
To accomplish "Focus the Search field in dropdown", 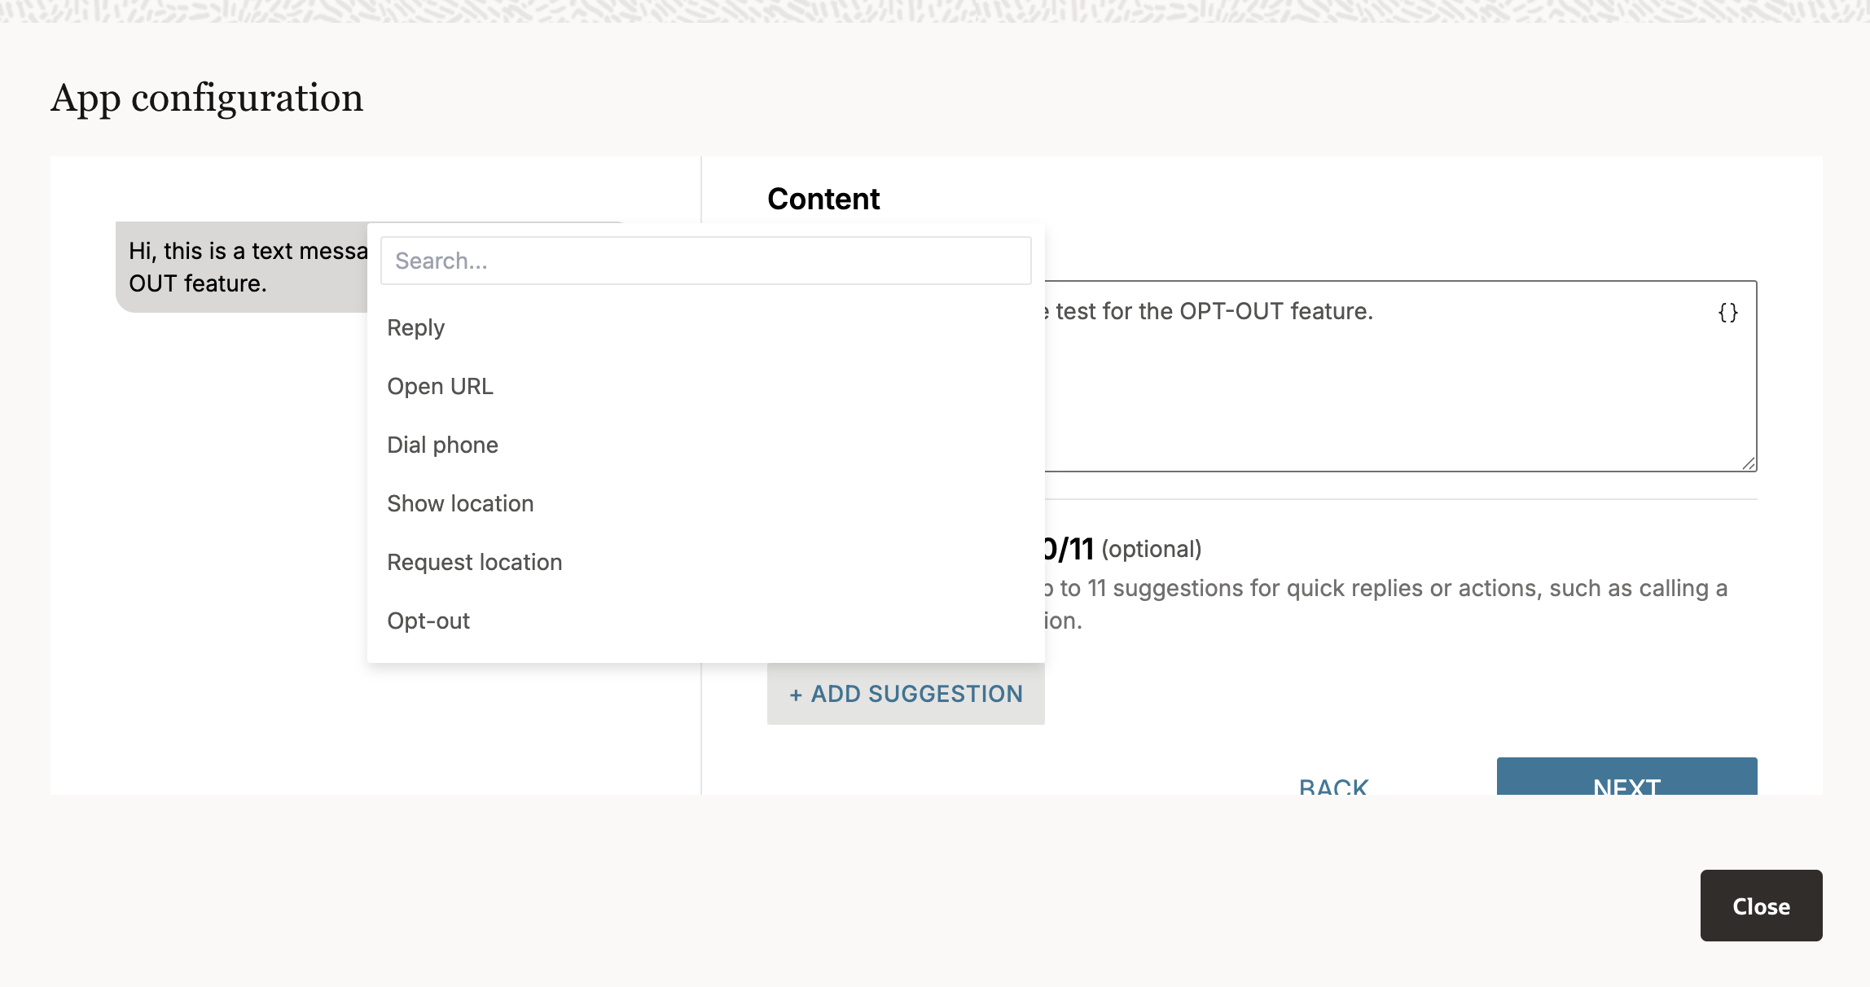I will point(705,261).
